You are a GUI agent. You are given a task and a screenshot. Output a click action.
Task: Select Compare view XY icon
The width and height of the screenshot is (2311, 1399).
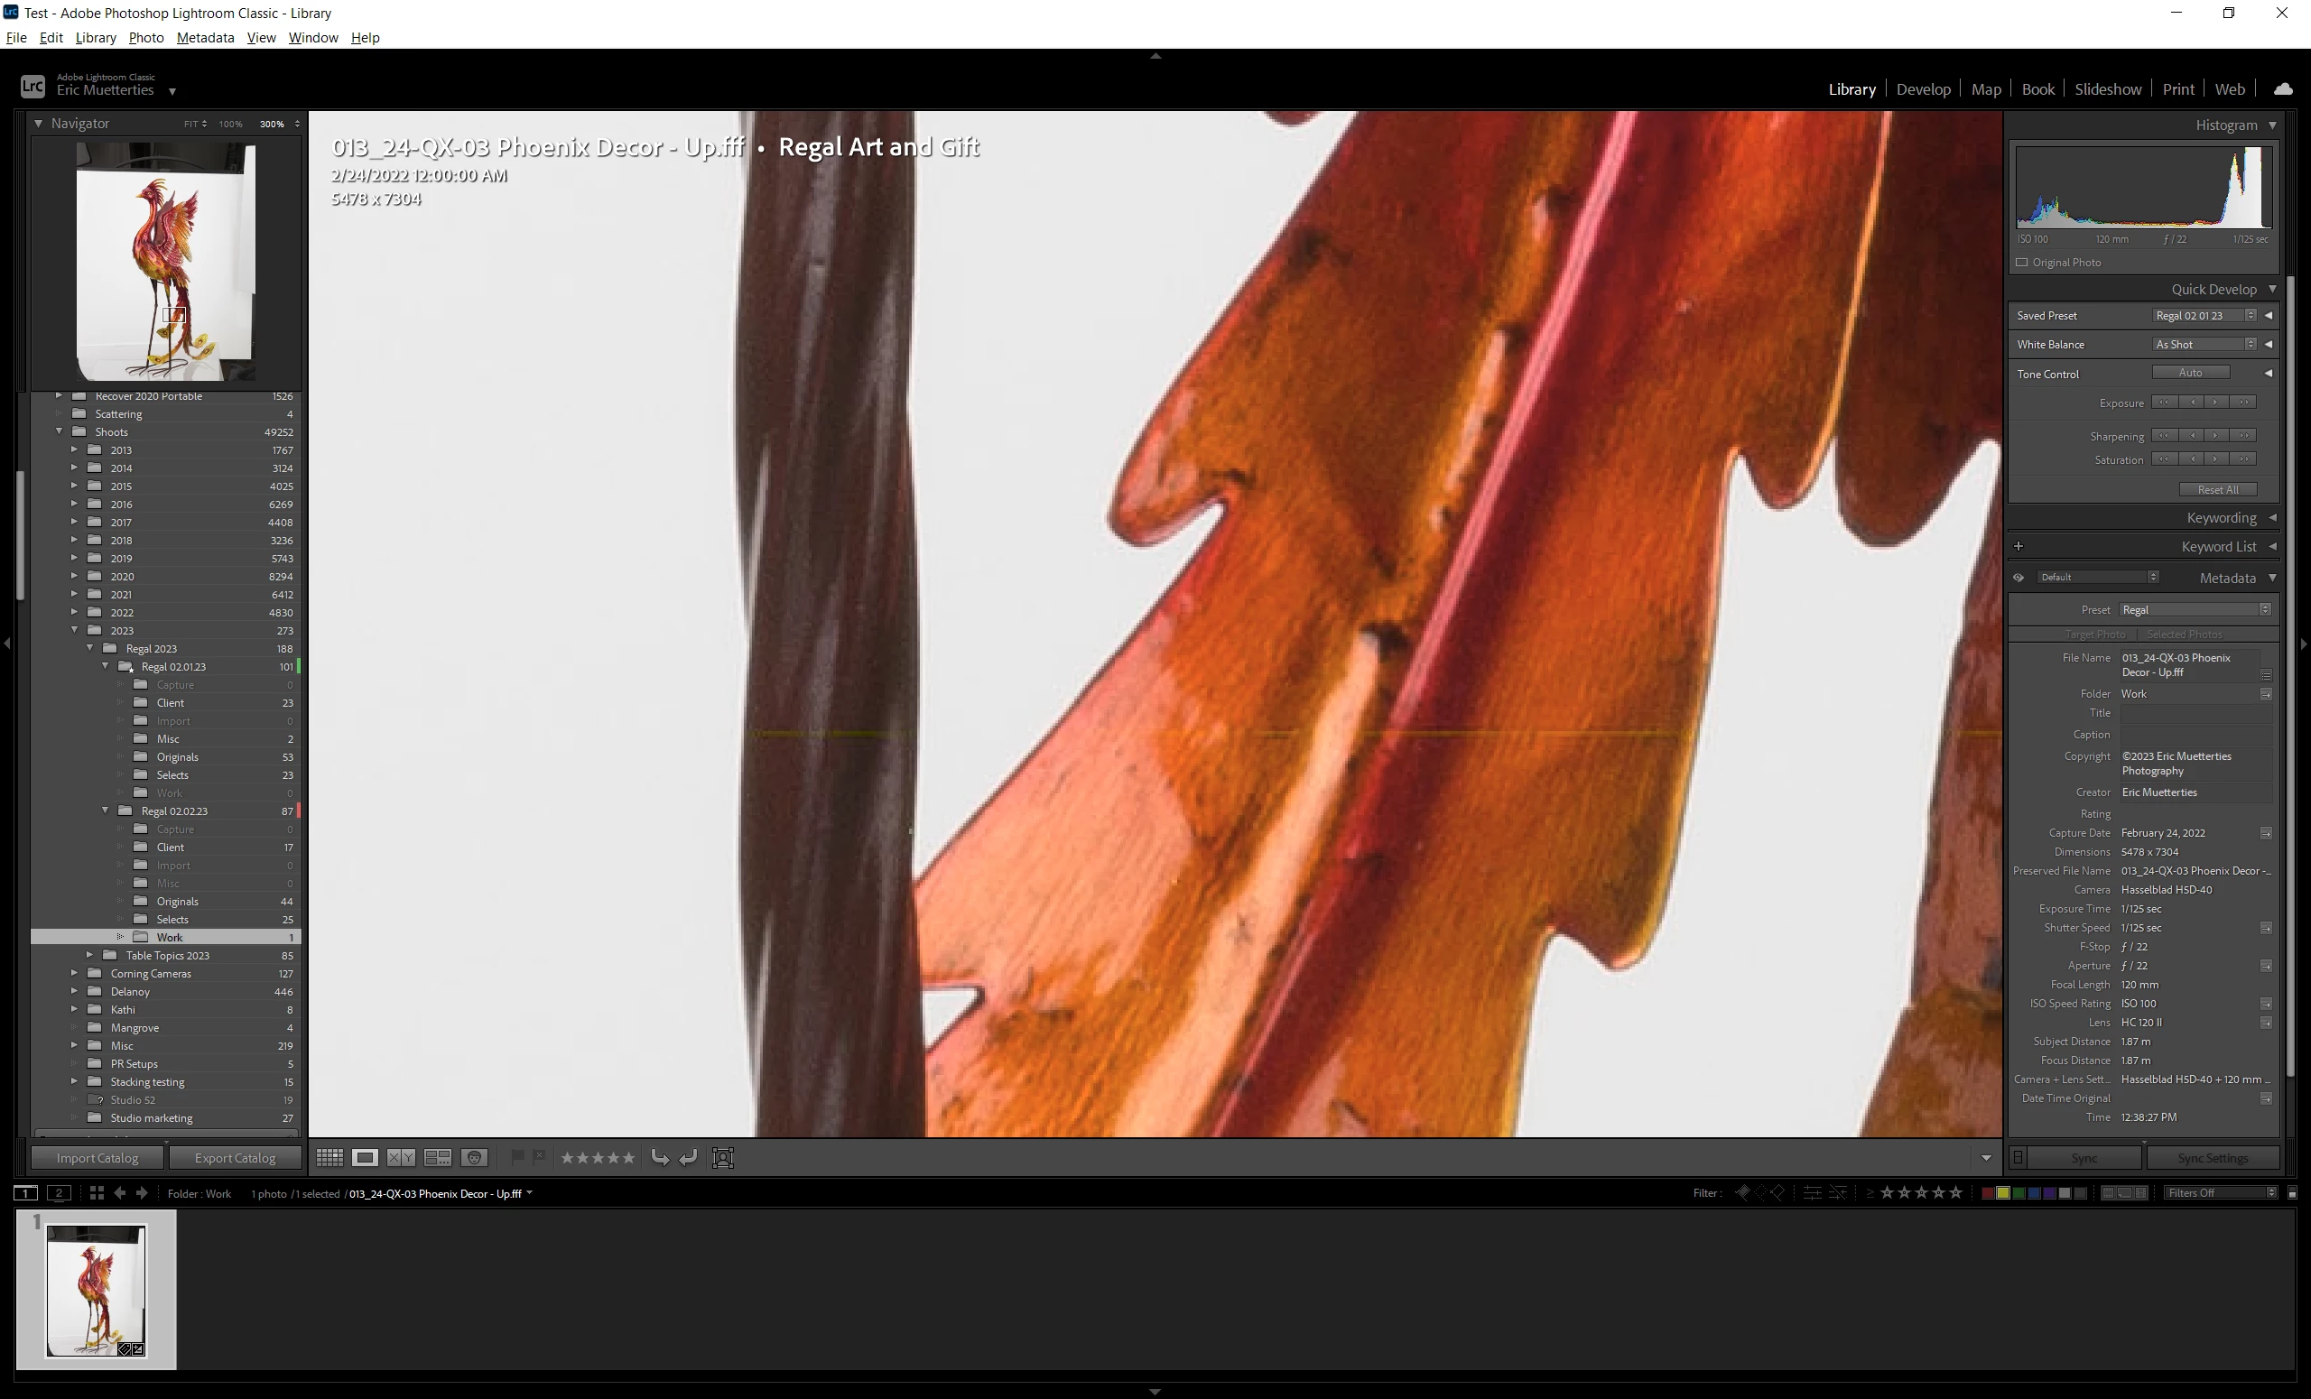coord(402,1158)
